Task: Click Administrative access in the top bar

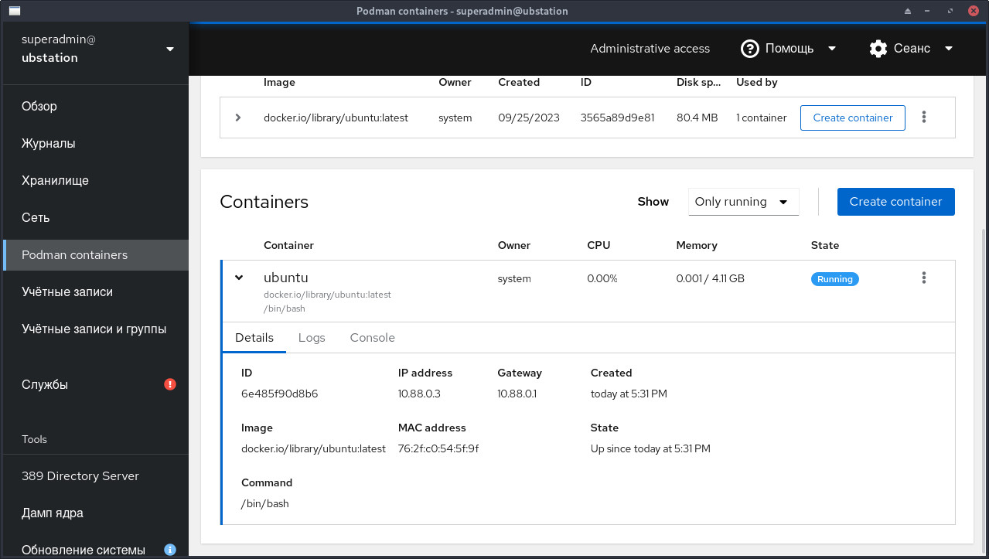Action: (650, 48)
